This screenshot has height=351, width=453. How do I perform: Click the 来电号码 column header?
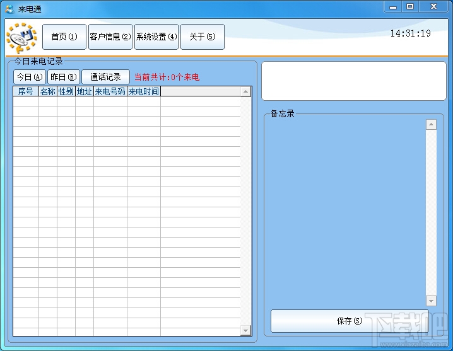tap(110, 91)
